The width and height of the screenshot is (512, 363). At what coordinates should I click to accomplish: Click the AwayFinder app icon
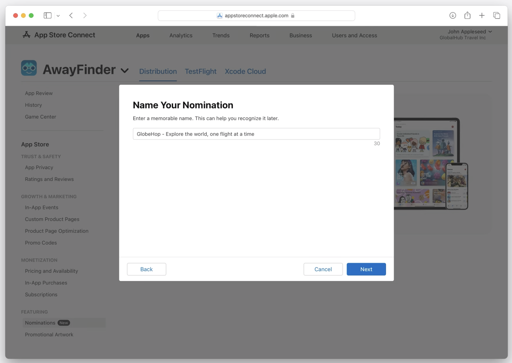(29, 68)
